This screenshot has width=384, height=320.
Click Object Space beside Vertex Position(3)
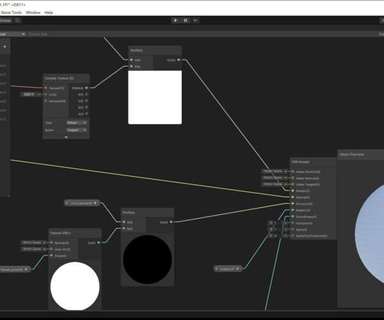273,171
